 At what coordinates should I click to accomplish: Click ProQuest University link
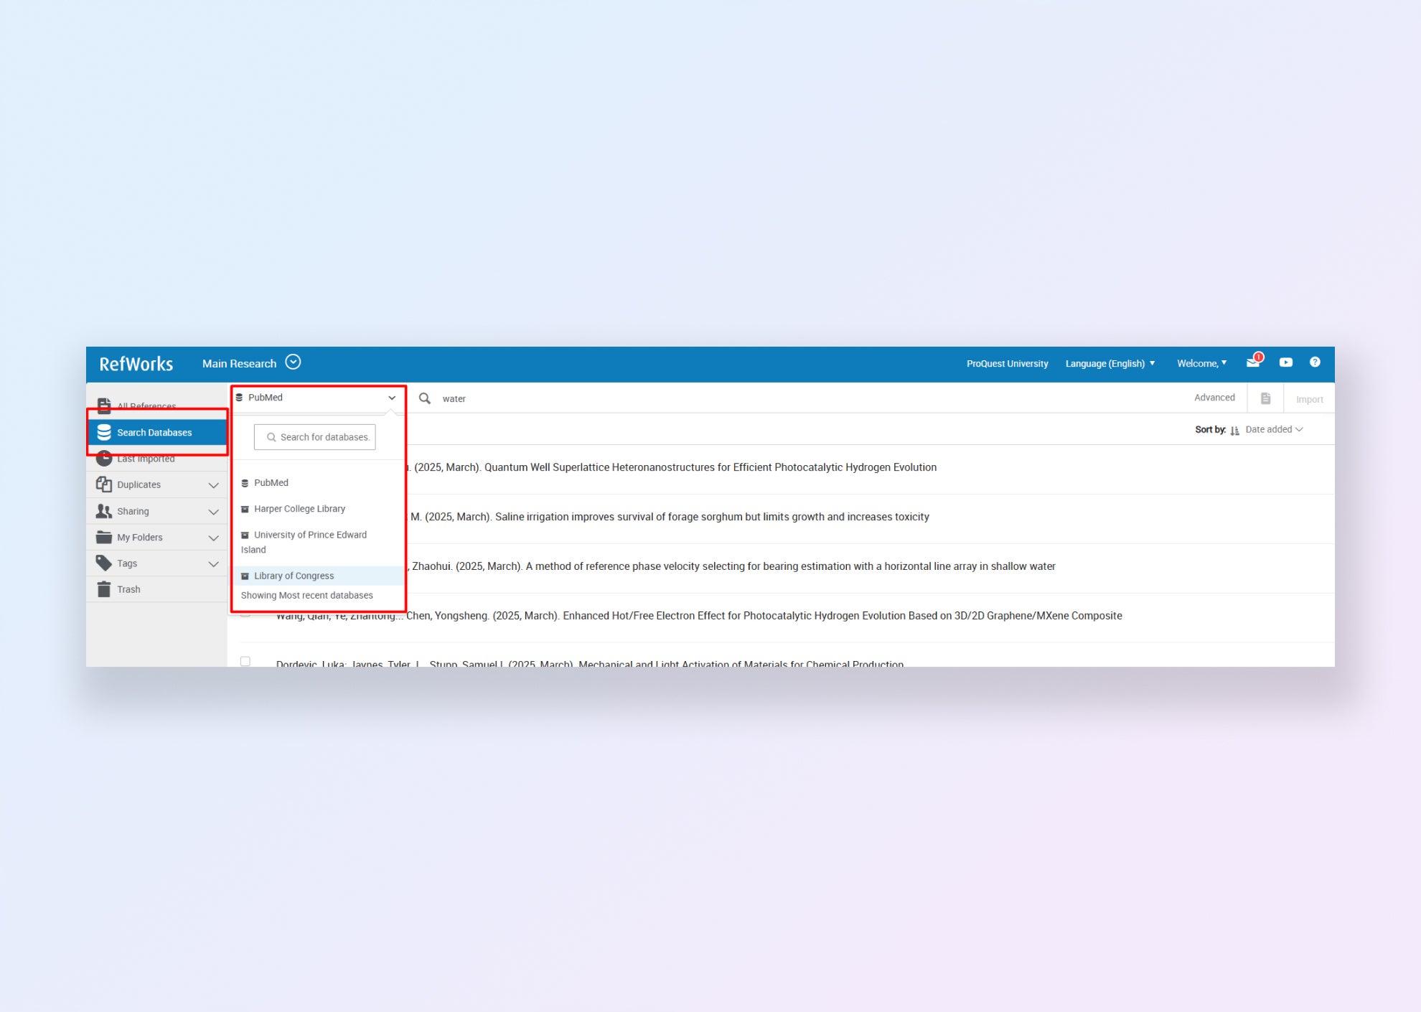[1006, 364]
